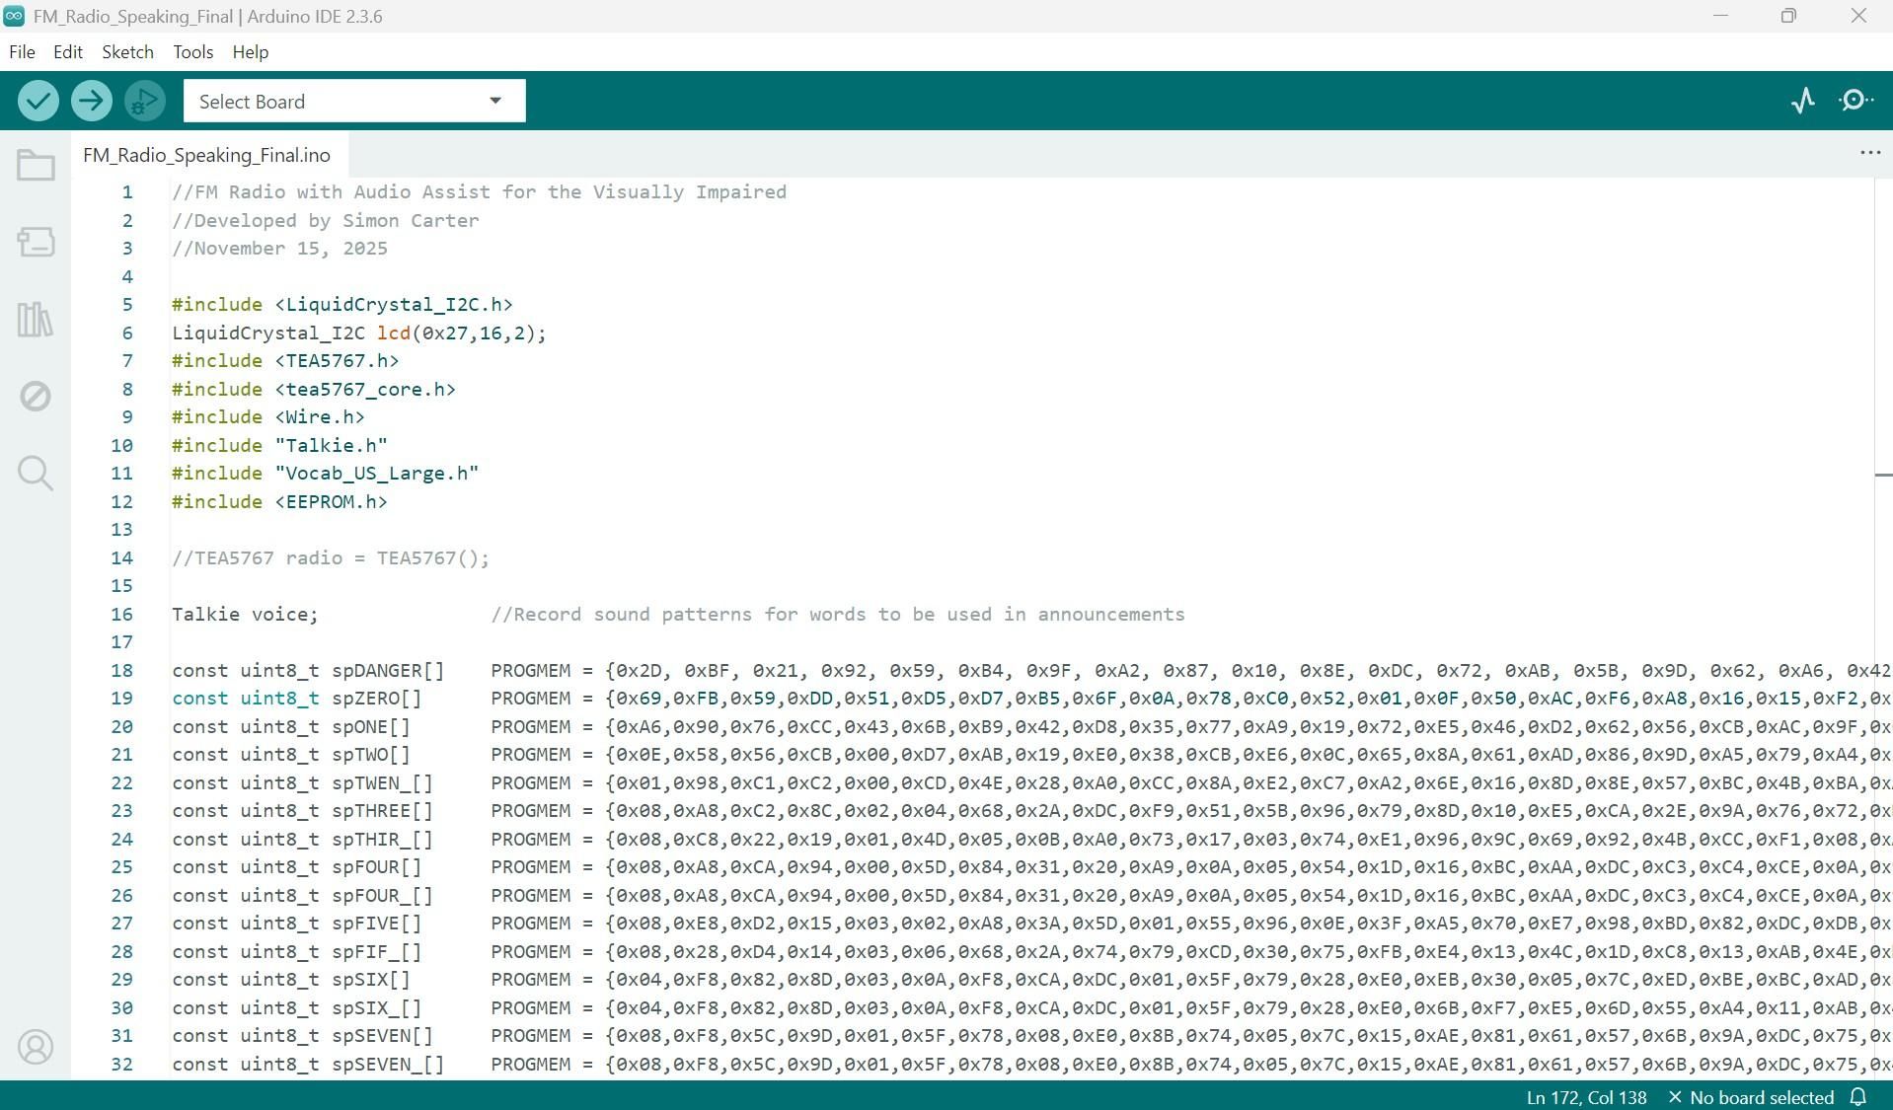Open the notifications bell in status bar

point(1858,1097)
